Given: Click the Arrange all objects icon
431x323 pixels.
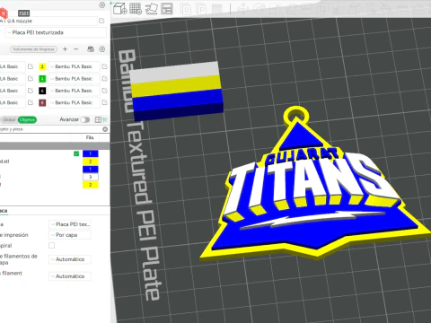Looking at the screenshot, I should (x=167, y=9).
